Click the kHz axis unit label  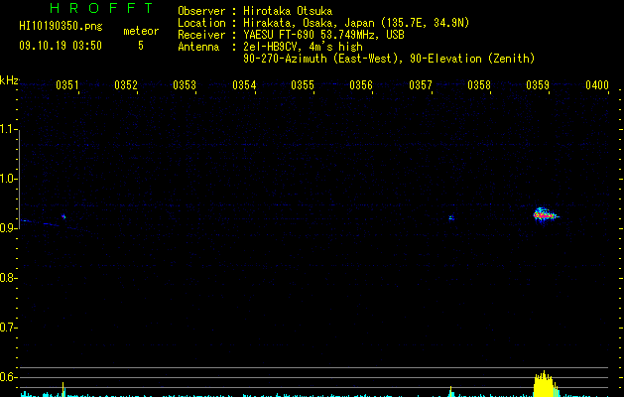9,80
